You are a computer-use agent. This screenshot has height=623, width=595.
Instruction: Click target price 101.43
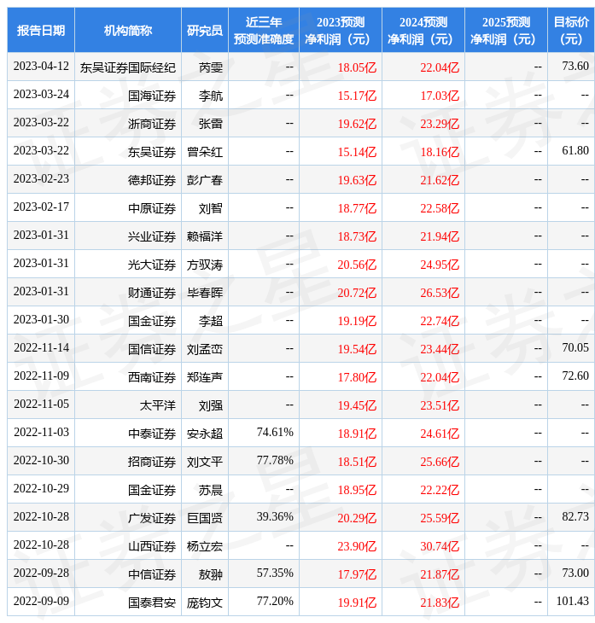[x=572, y=602]
